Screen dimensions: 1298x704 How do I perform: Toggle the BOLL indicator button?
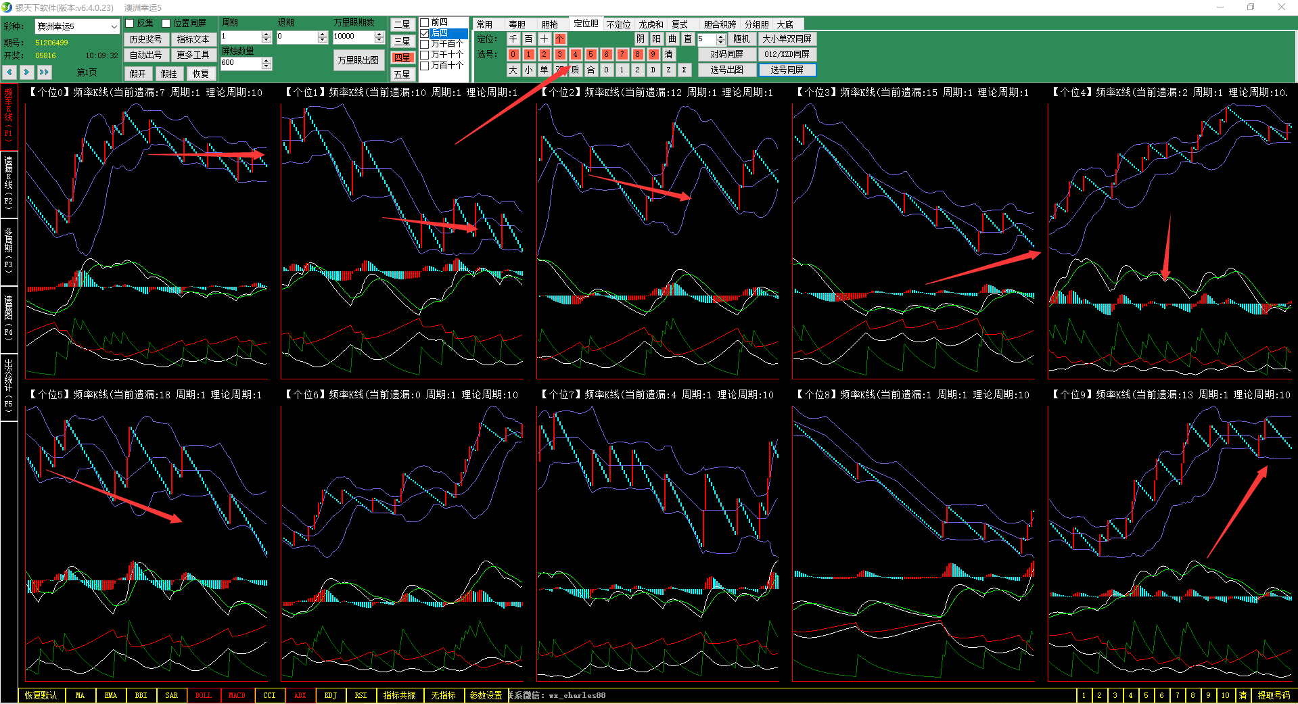tap(204, 695)
